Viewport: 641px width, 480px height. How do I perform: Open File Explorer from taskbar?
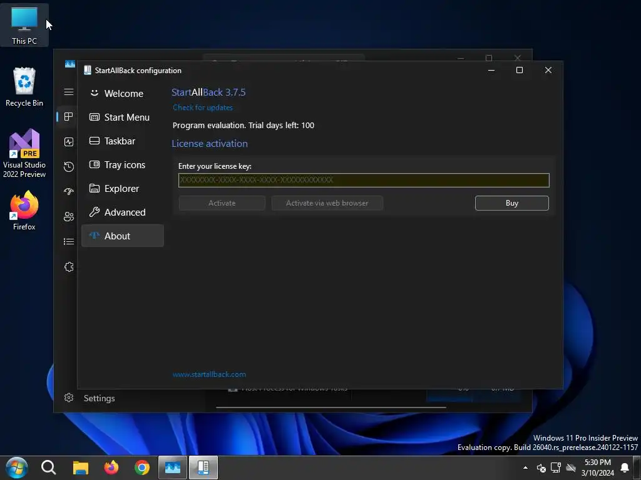[81, 467]
